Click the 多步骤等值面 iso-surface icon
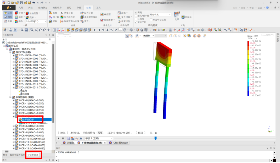The height and width of the screenshot is (163, 280). 89,17
